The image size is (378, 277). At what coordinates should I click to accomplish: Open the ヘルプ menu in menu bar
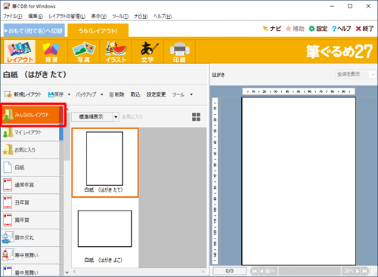(163, 17)
